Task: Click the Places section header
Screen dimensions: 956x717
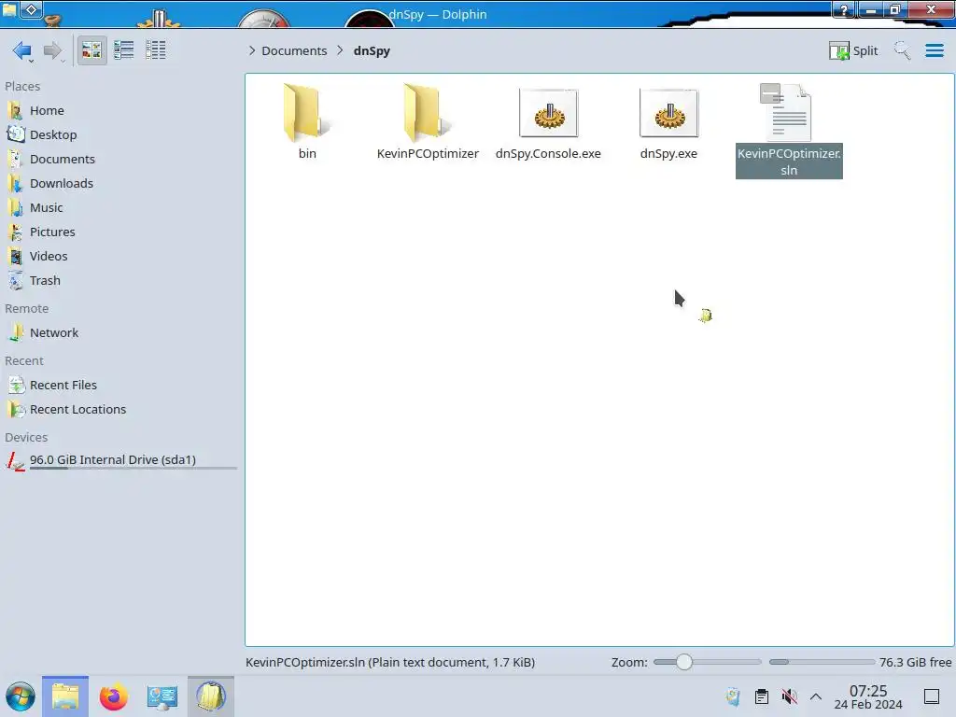Action: click(x=22, y=87)
